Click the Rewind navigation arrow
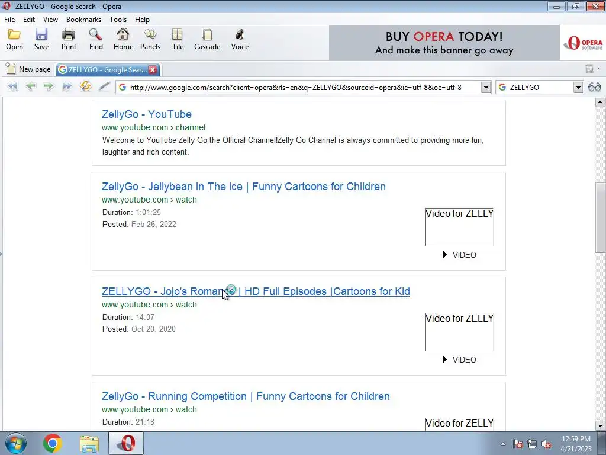Image resolution: width=606 pixels, height=455 pixels. [x=13, y=86]
